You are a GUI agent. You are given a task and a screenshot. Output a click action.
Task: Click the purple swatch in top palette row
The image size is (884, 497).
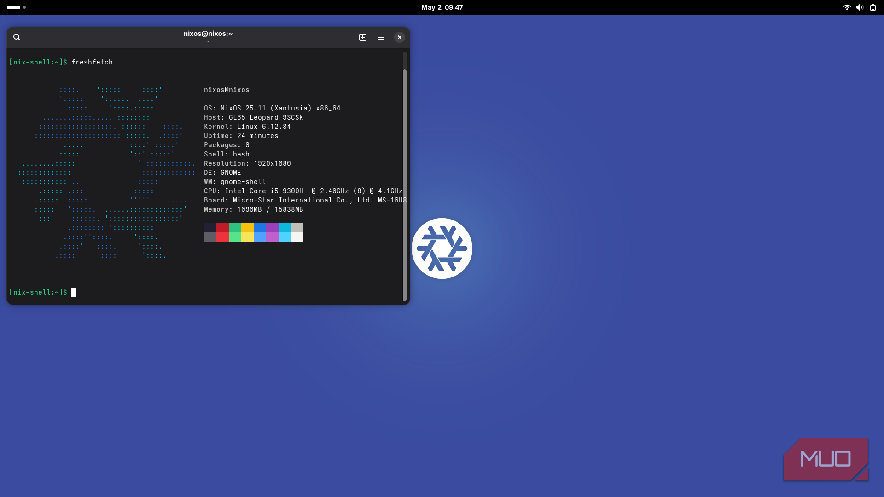272,228
